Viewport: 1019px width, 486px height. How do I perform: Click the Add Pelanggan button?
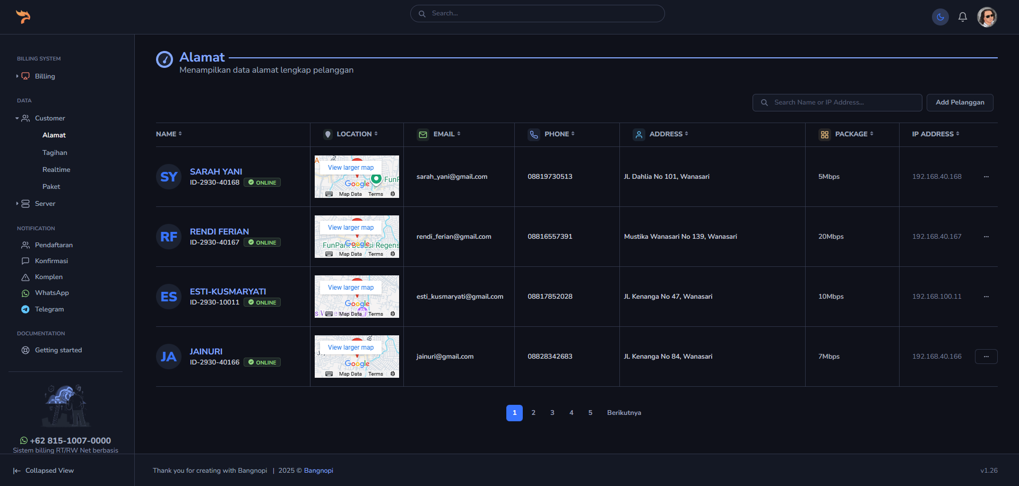960,102
